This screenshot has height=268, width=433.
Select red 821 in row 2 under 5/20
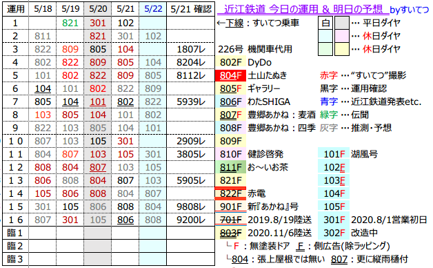coord(98,36)
